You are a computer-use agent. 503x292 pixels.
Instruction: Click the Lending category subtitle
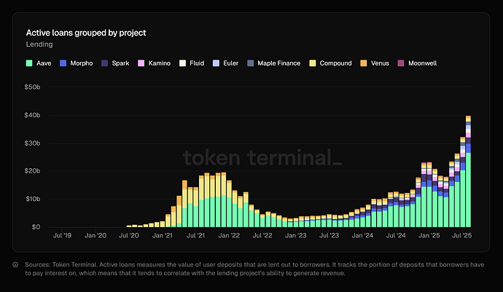39,45
